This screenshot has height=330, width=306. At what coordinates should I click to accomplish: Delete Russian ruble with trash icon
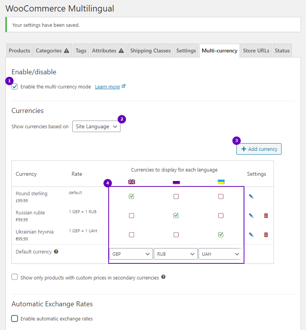[x=266, y=216]
